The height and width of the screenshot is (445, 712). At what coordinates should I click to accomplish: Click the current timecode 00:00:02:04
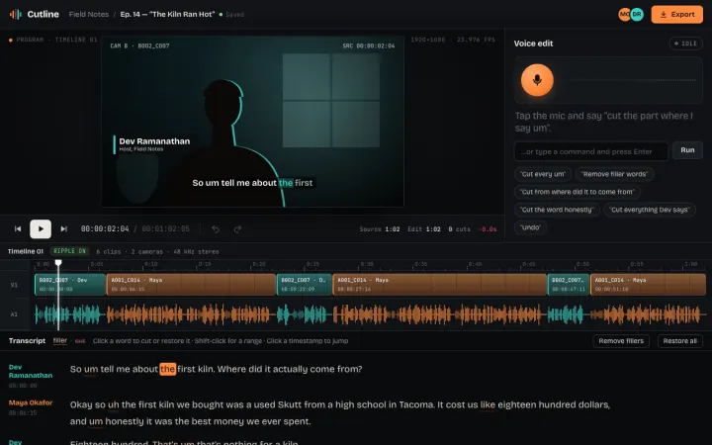click(105, 228)
